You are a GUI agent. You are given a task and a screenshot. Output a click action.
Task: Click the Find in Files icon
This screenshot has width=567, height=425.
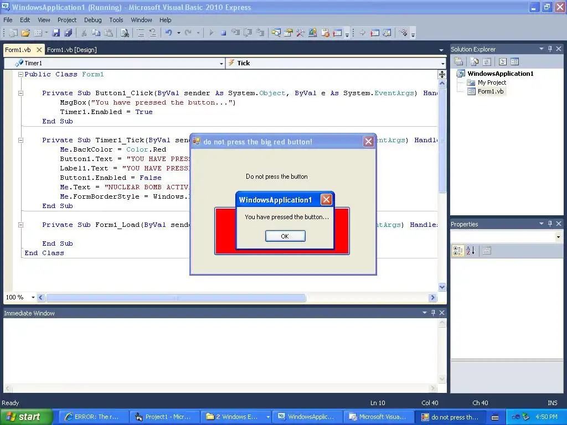125,33
